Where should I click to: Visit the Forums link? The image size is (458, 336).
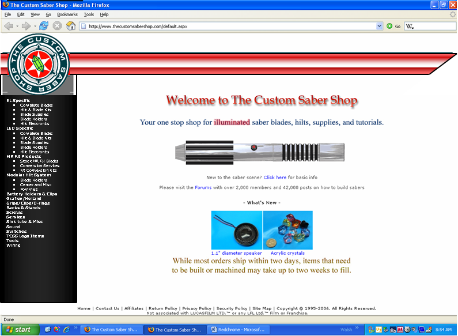tap(203, 187)
